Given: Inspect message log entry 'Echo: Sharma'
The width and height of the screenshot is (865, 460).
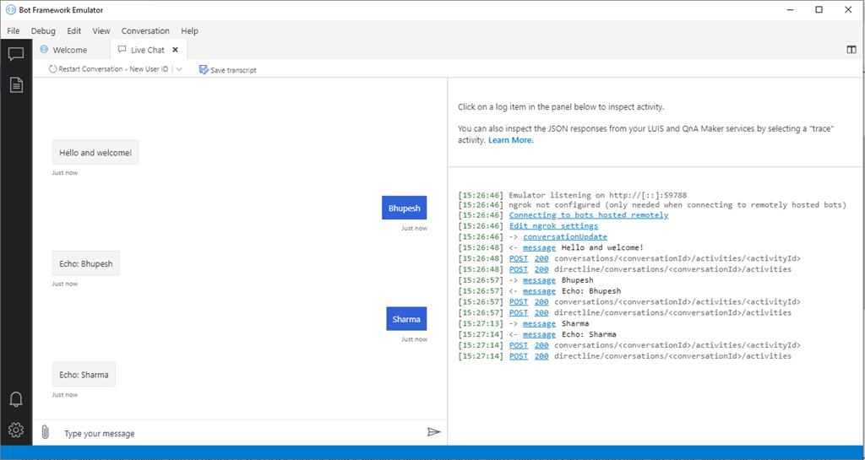Looking at the screenshot, I should [x=539, y=334].
